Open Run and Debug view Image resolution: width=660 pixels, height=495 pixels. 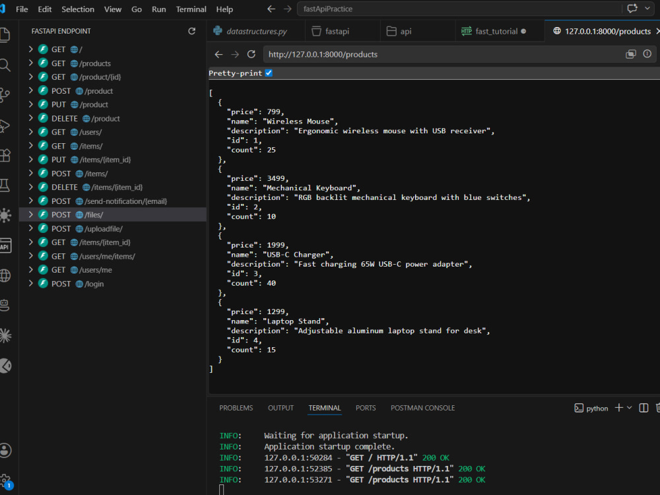pos(5,126)
